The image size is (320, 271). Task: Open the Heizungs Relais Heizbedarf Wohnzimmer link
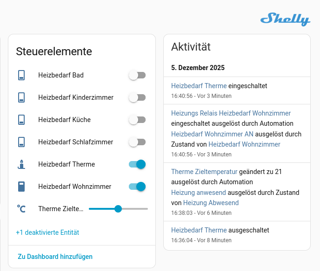[231, 113]
